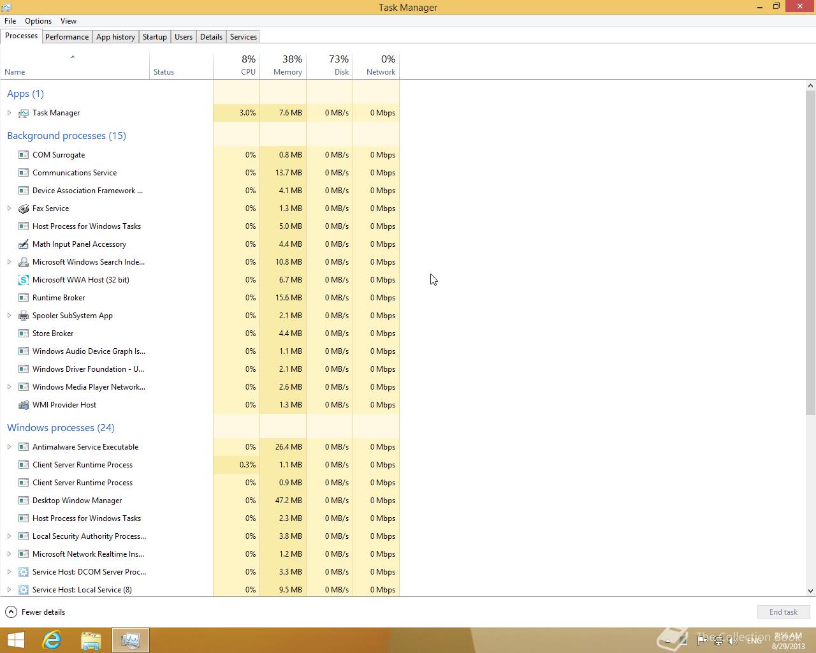Expand the Fax Service process row
Viewport: 816px width, 653px height.
(9, 209)
